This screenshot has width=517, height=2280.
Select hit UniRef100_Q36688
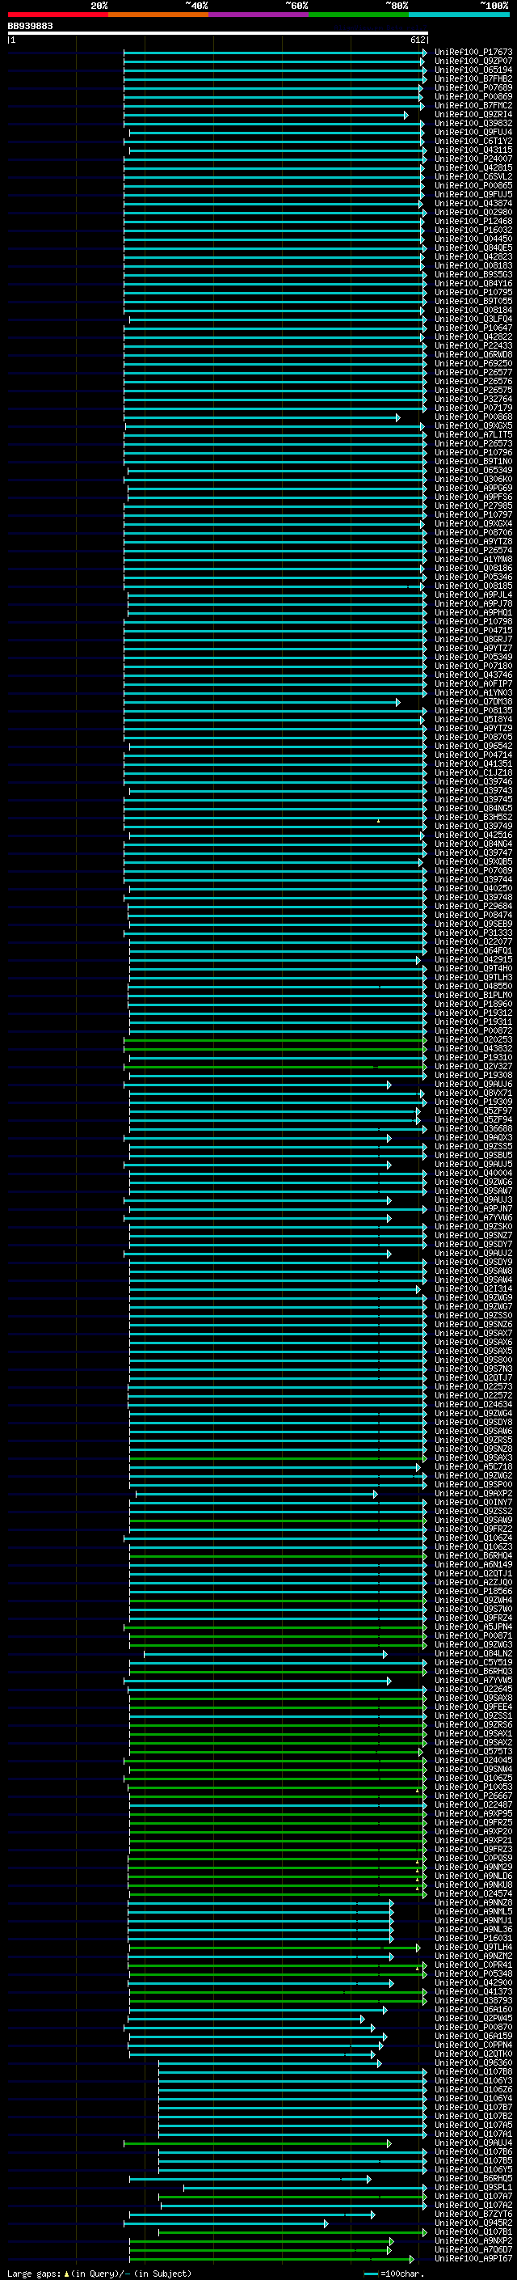tap(473, 1128)
